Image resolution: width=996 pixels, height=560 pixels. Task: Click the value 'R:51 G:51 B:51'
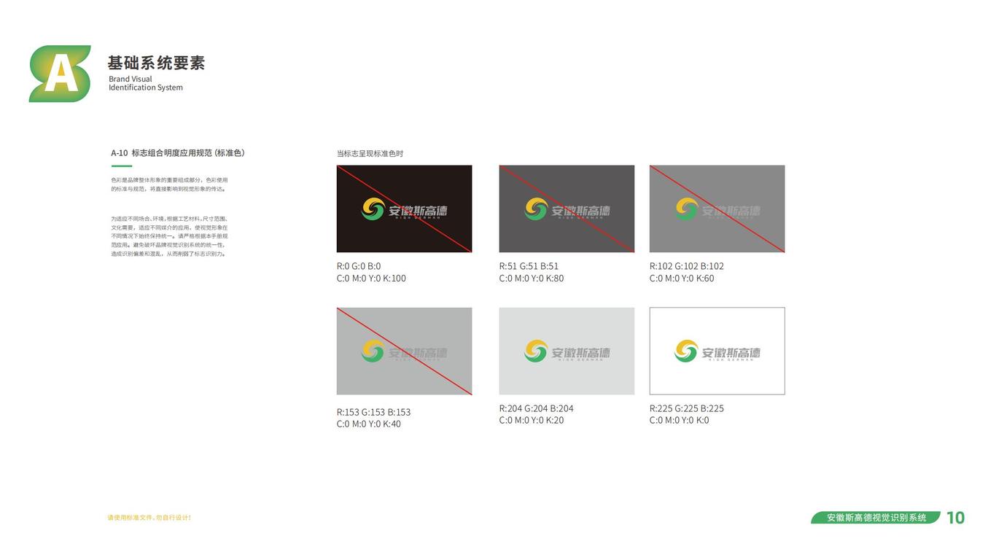coord(529,266)
